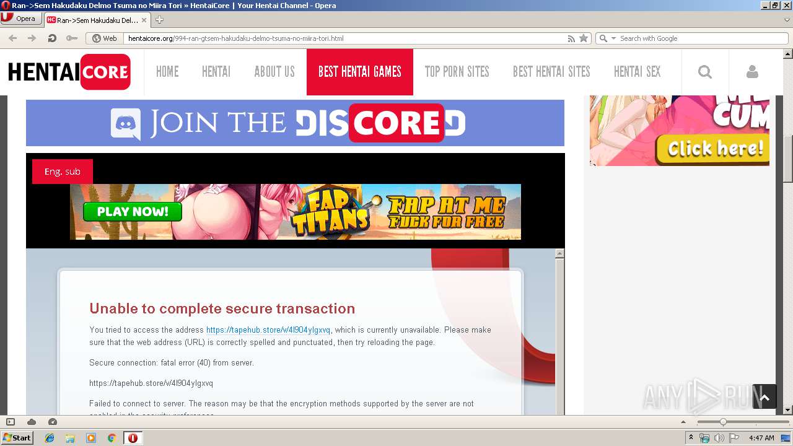
Task: Click the Discord logo in banner
Action: point(126,124)
